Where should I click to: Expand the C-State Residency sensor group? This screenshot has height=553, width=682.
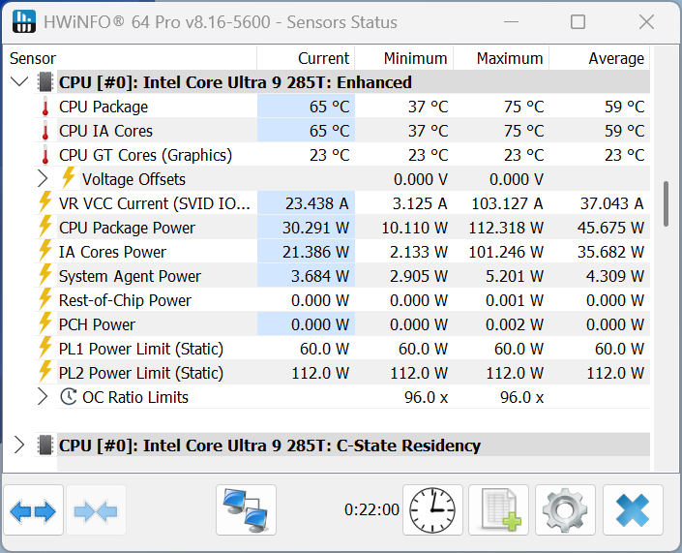[x=18, y=445]
